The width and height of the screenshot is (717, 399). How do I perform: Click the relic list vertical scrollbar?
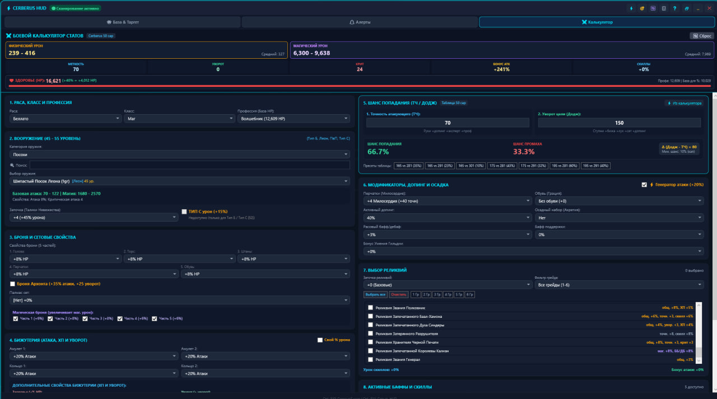pyautogui.click(x=699, y=334)
